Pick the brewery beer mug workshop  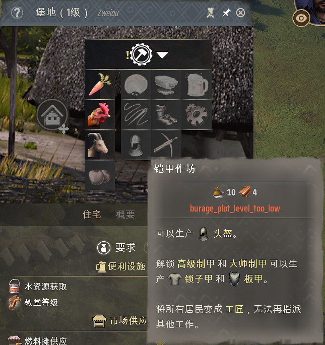pos(197,85)
